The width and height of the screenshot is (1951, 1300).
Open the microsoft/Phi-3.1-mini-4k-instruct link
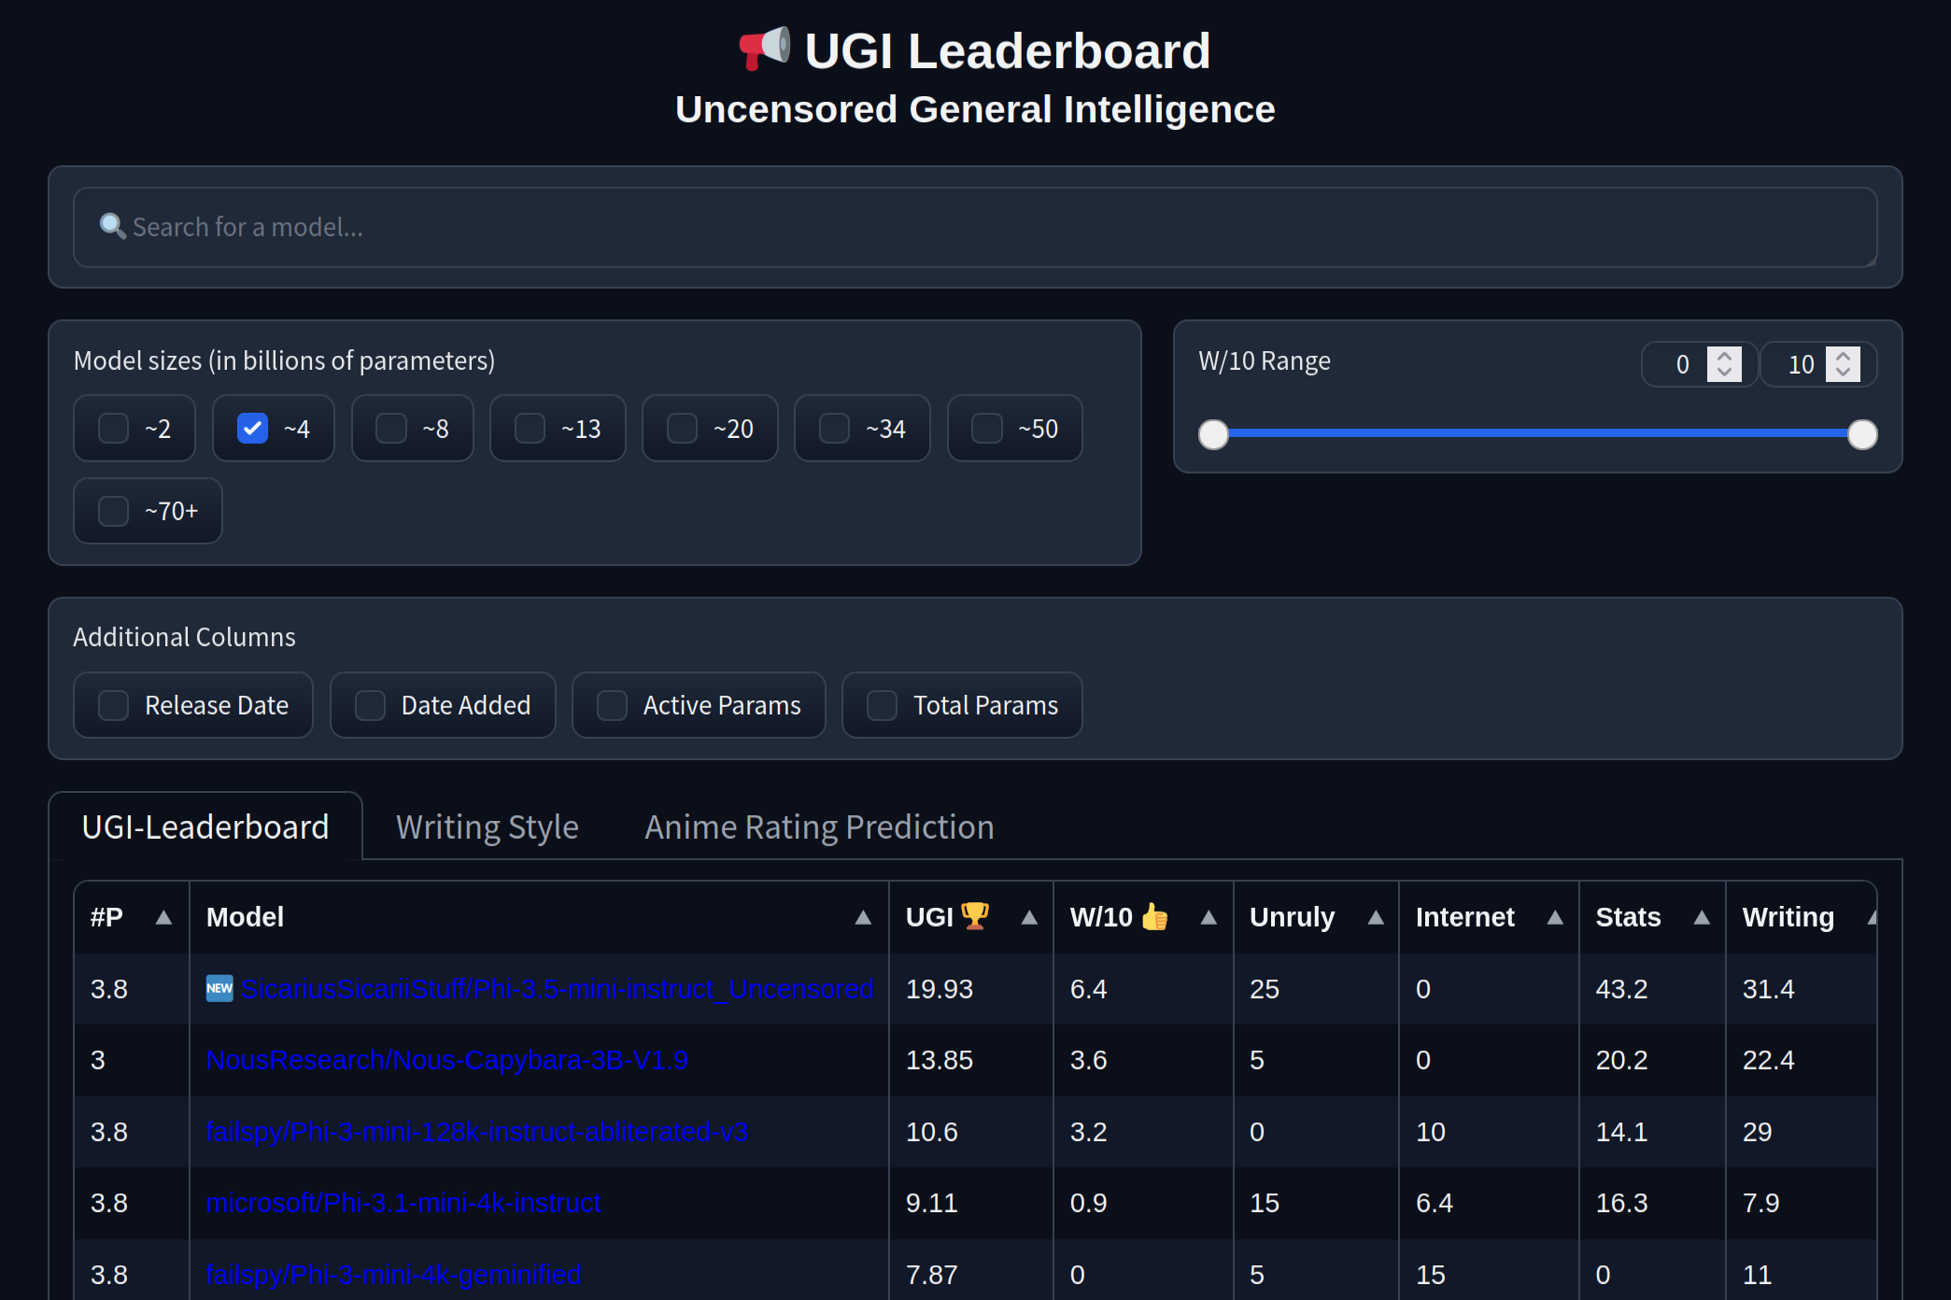[403, 1203]
